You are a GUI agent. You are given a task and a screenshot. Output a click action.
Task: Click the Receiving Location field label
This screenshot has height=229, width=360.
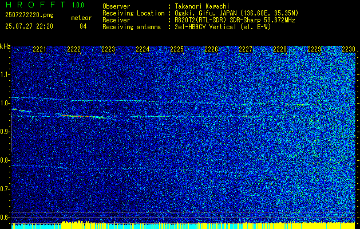(133, 13)
